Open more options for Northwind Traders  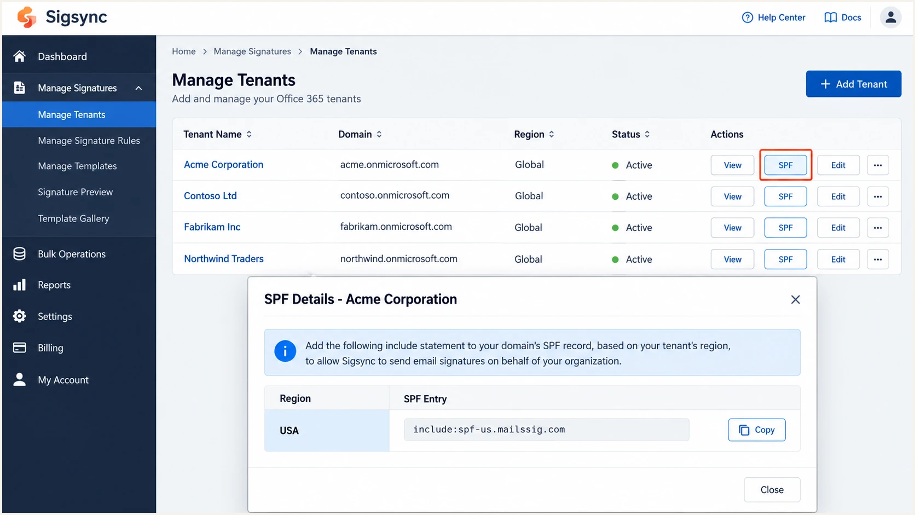tap(878, 259)
